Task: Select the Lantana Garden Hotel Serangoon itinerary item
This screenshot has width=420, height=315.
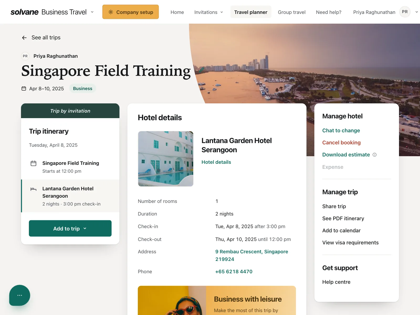Action: tap(70, 196)
